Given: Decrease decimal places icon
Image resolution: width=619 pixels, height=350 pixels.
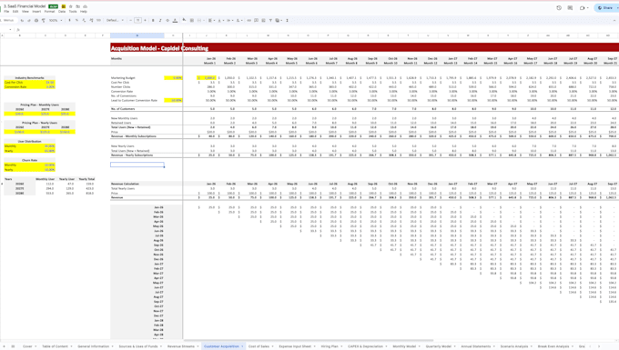Looking at the screenshot, I should pos(84,20).
